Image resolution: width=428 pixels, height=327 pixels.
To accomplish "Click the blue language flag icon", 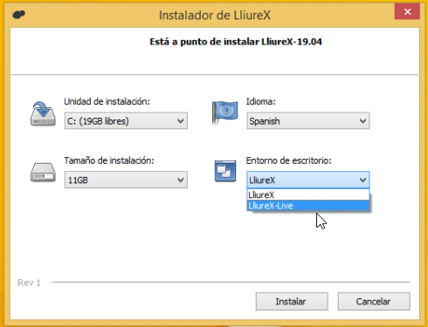I will (224, 112).
